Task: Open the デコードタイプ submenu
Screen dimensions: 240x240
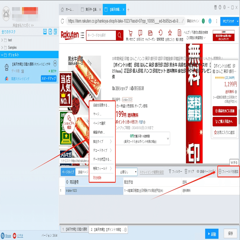Action: [x=102, y=150]
